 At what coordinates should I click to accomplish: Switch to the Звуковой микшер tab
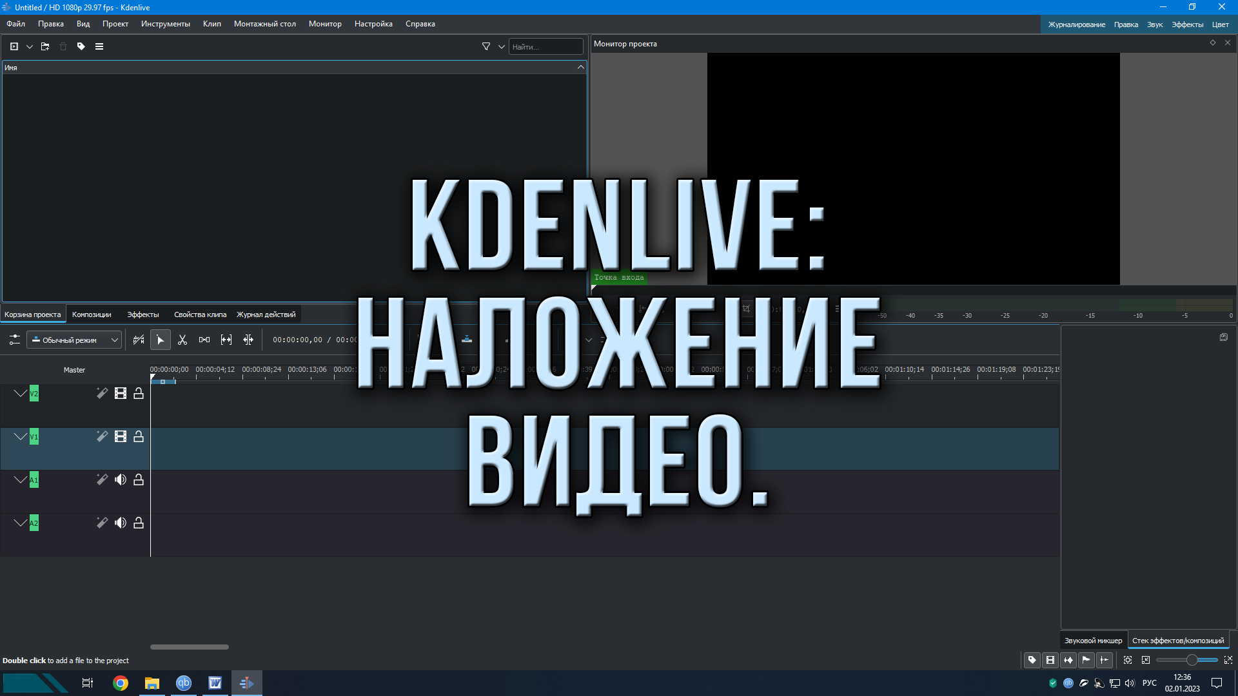click(1093, 641)
